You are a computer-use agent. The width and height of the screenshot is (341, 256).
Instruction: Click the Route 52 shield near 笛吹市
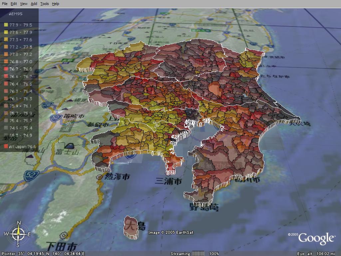(55, 118)
